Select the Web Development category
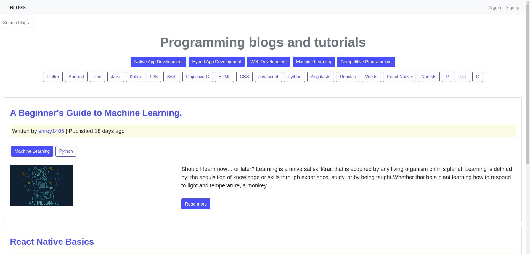This screenshot has height=254, width=530. 269,62
